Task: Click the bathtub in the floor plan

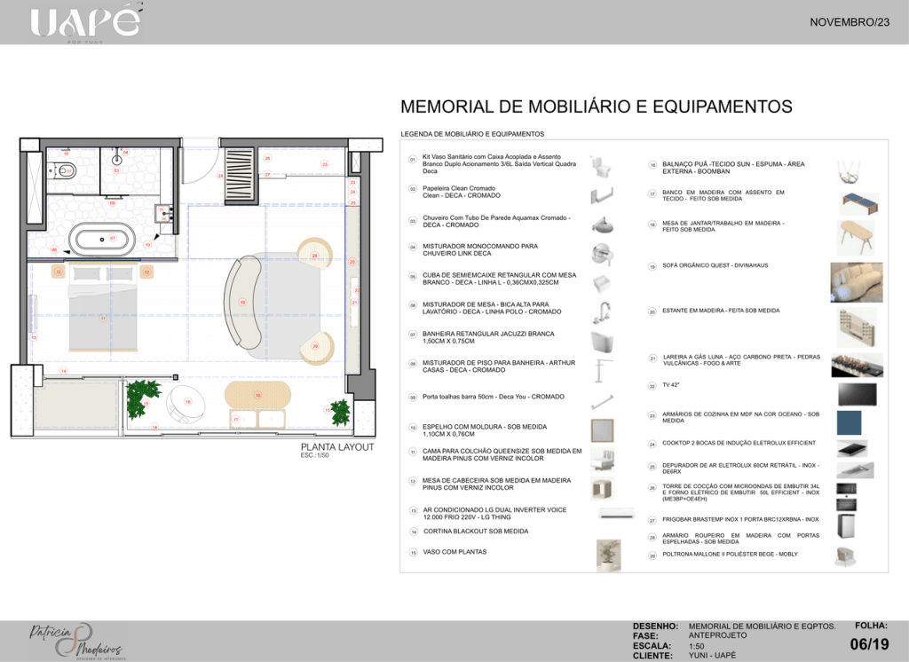Action: [102, 240]
